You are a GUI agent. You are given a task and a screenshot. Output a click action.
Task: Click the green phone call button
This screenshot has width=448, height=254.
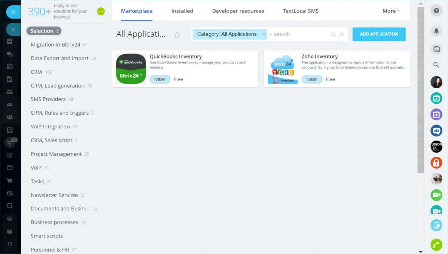(436, 245)
